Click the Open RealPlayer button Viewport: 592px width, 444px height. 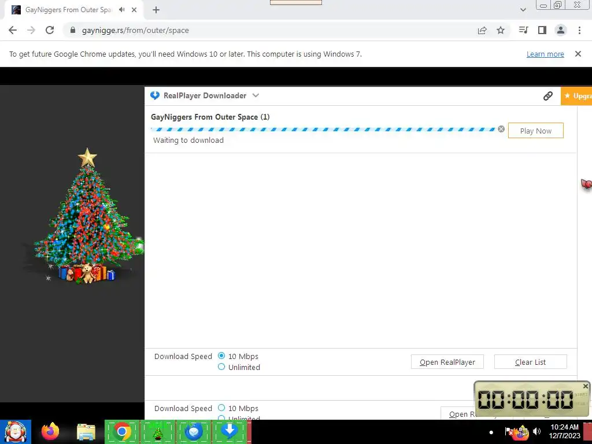pos(447,362)
